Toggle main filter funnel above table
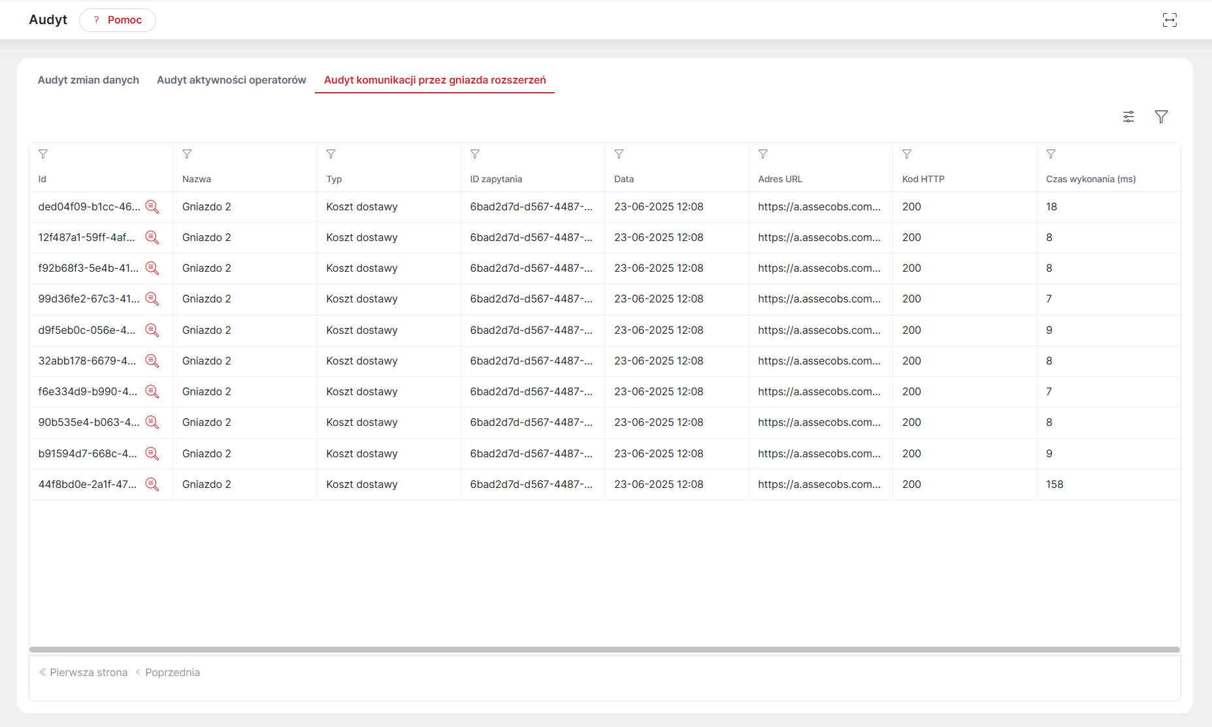1212x727 pixels. tap(1161, 117)
